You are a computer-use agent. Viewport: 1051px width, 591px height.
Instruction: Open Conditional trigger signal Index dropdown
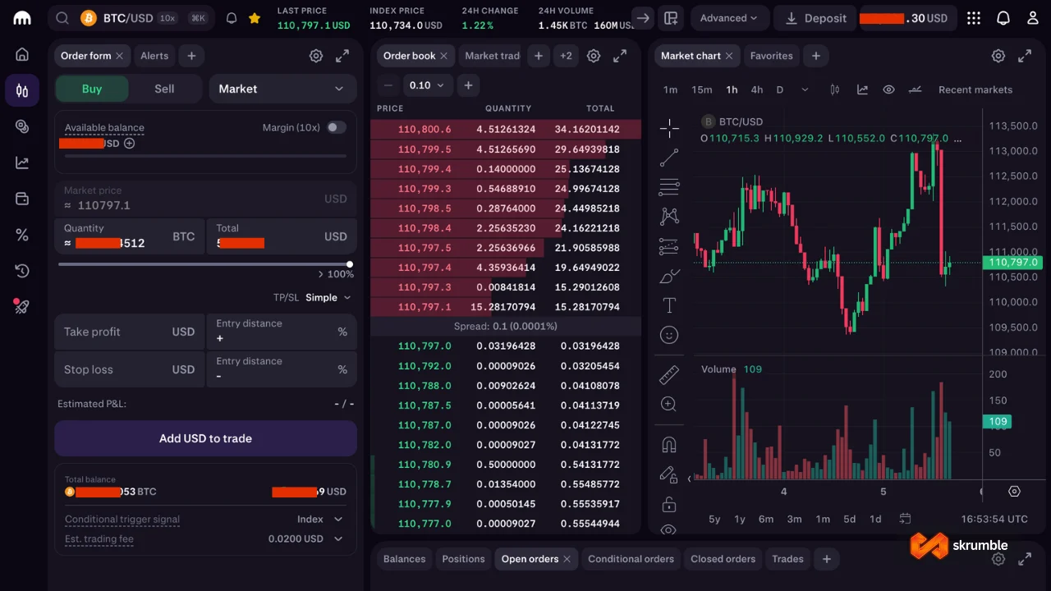pos(320,519)
